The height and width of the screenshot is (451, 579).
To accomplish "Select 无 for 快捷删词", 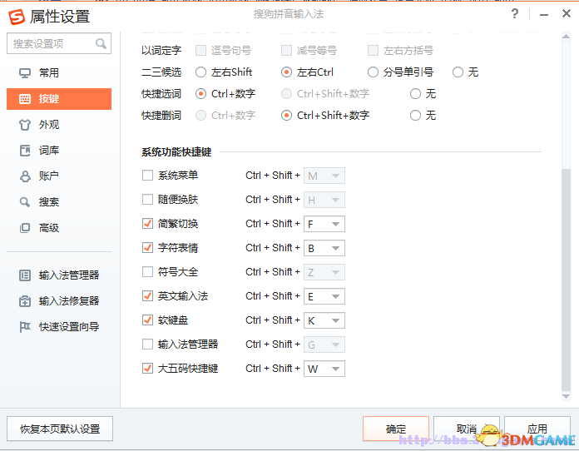I will pyautogui.click(x=415, y=116).
